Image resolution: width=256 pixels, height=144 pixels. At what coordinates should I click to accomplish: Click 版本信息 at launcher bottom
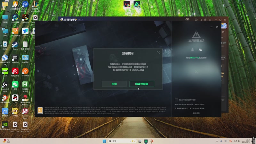196,113
